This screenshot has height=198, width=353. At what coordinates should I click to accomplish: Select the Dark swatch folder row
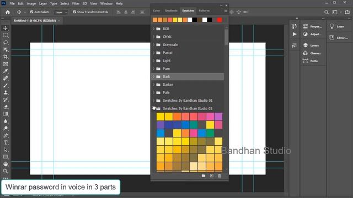(188, 76)
